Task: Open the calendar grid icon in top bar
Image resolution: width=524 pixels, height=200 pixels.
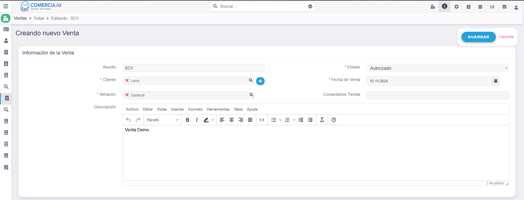Action: click(480, 7)
